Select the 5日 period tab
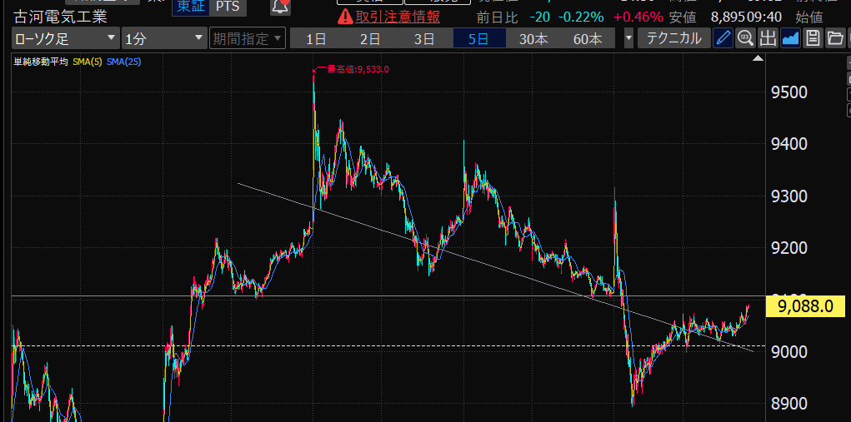Viewport: 851px width, 422px height. point(478,38)
